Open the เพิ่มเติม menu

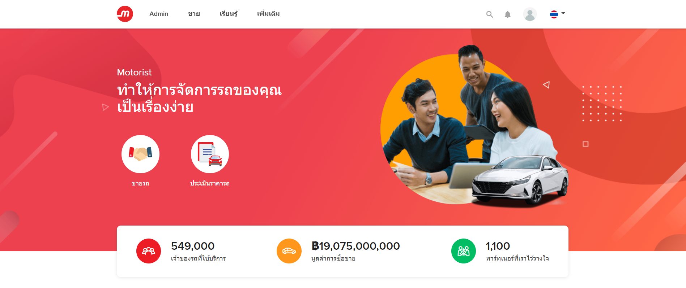pos(268,14)
